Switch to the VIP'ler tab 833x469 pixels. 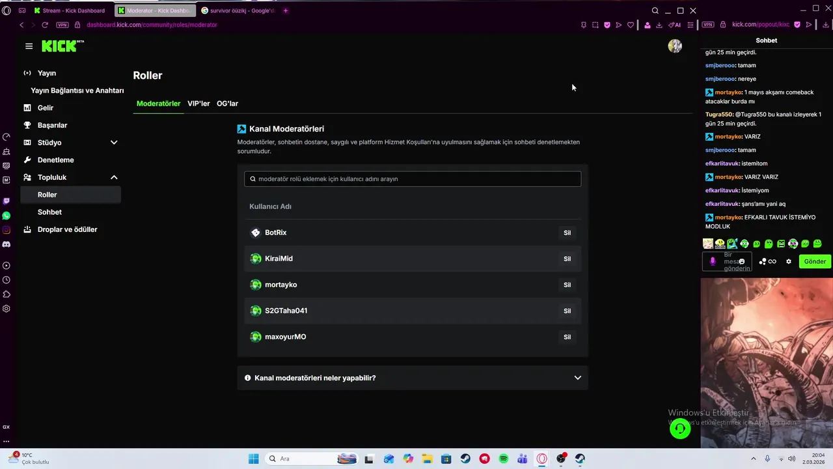(x=198, y=104)
